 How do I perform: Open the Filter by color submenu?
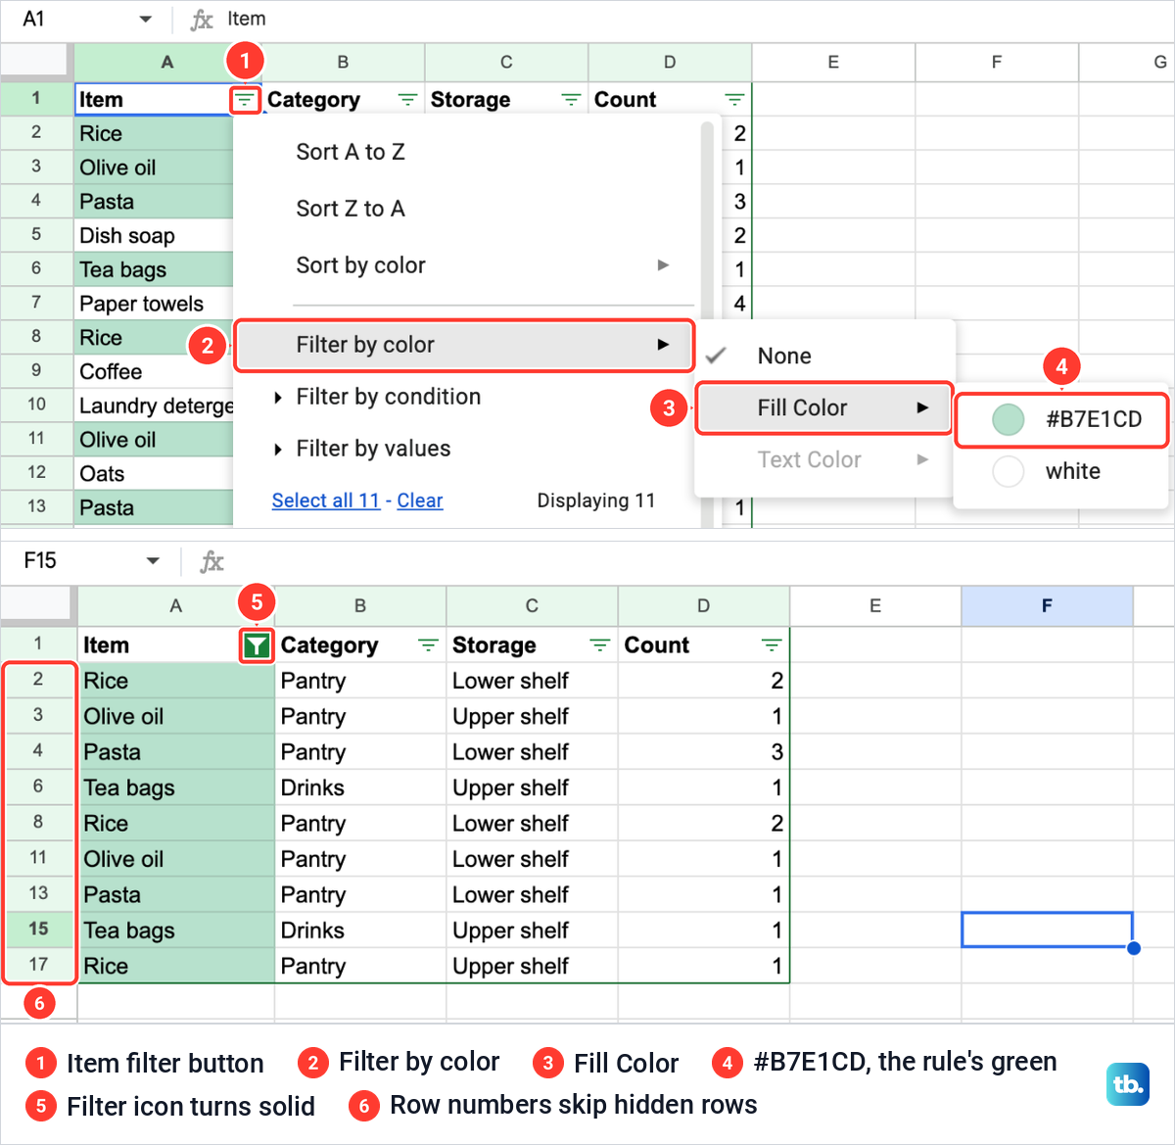tap(464, 345)
